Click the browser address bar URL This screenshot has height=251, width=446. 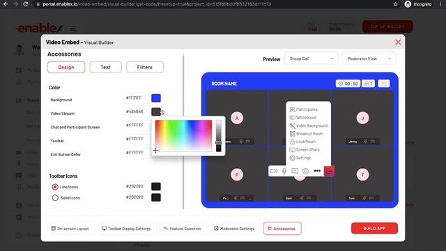[157, 4]
